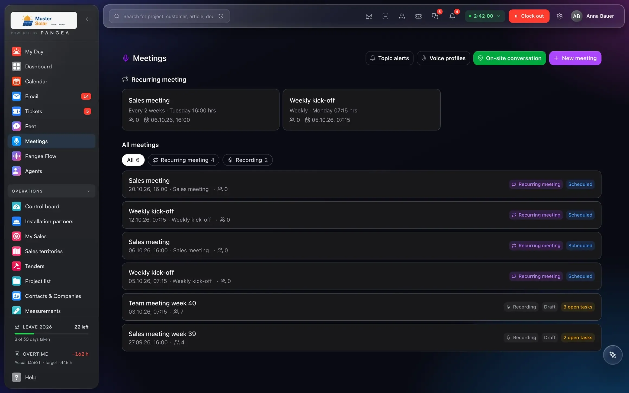Select the All 6 filter chip

pos(133,160)
